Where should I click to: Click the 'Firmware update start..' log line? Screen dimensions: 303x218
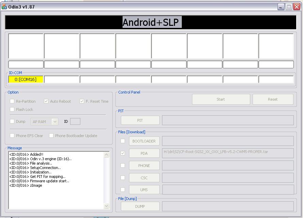[x=39, y=181]
